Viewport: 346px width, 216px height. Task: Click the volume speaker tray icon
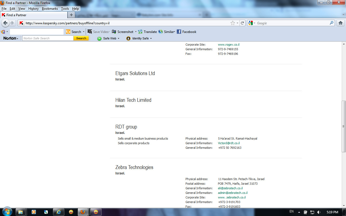[x=319, y=212]
